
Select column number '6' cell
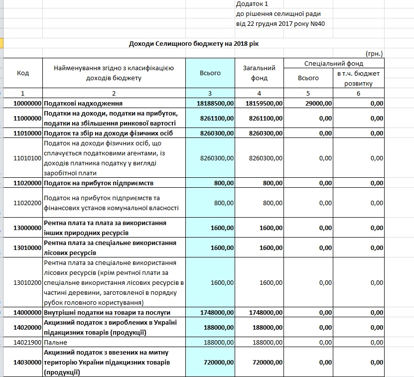359,93
